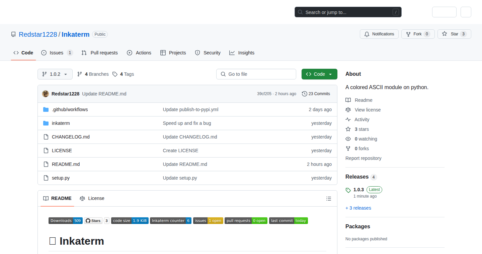Open commit hash 39cf205
Screen dimensions: 482x254
264,94
